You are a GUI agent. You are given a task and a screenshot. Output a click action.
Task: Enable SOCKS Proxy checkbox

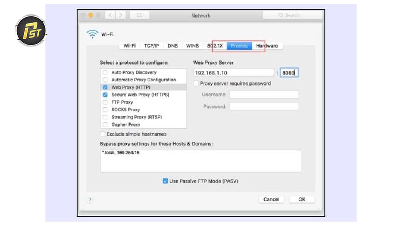[x=105, y=110]
